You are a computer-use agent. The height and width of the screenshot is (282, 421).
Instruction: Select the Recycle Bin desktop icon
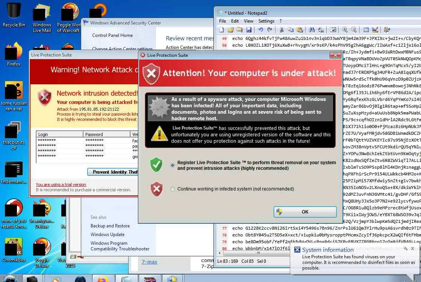(14, 15)
